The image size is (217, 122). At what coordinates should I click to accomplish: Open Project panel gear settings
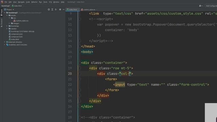coord(60,9)
